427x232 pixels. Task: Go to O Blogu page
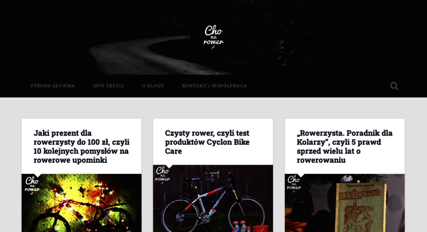[x=153, y=86]
